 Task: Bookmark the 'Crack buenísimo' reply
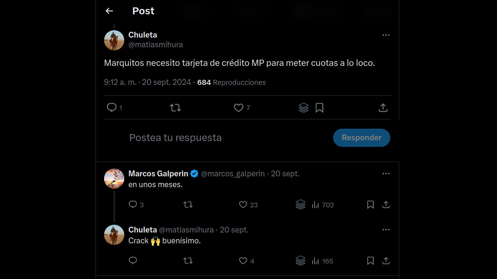click(x=370, y=261)
